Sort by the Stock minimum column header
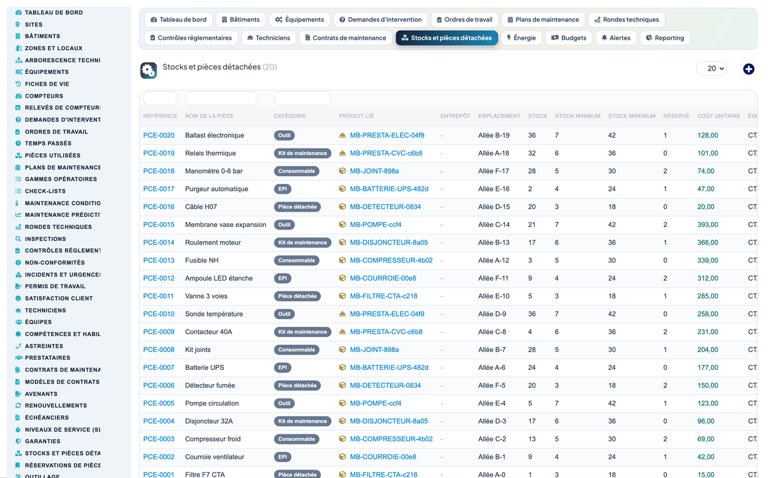This screenshot has width=772, height=478. 577,116
